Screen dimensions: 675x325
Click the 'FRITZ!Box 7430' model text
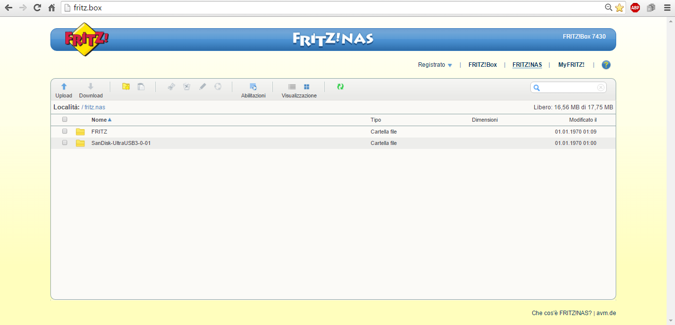tap(584, 37)
